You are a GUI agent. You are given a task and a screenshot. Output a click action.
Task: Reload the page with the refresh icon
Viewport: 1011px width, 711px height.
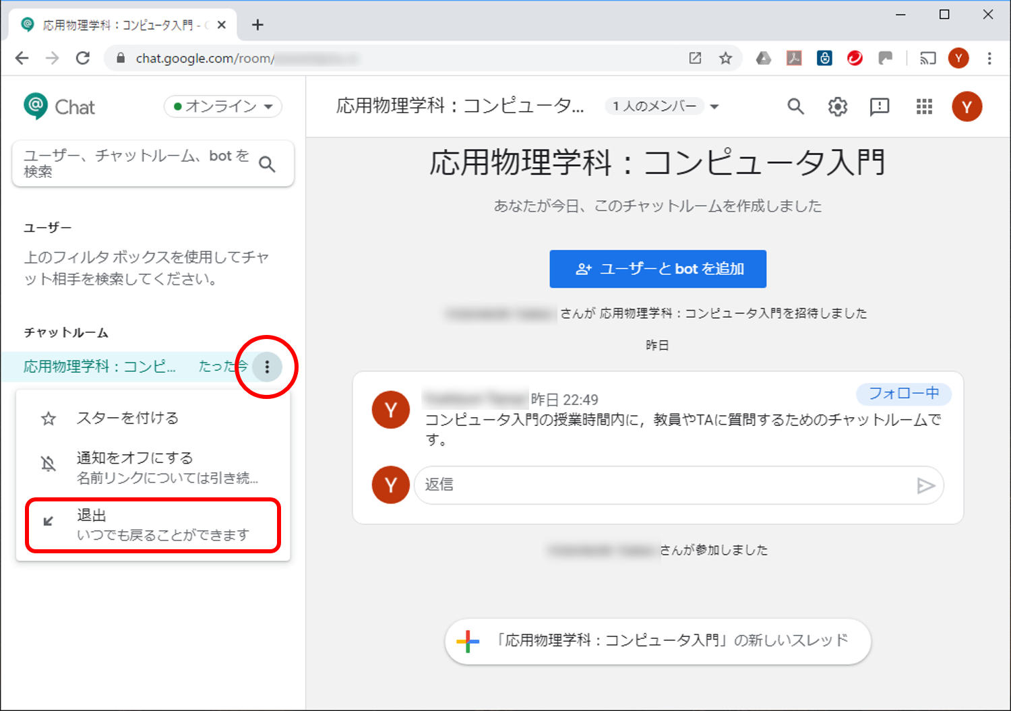[x=83, y=58]
